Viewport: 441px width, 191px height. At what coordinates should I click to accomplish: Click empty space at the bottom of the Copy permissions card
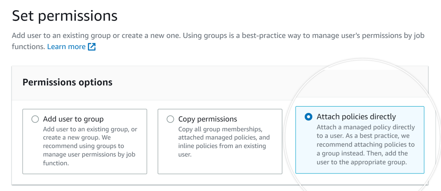[x=220, y=166]
